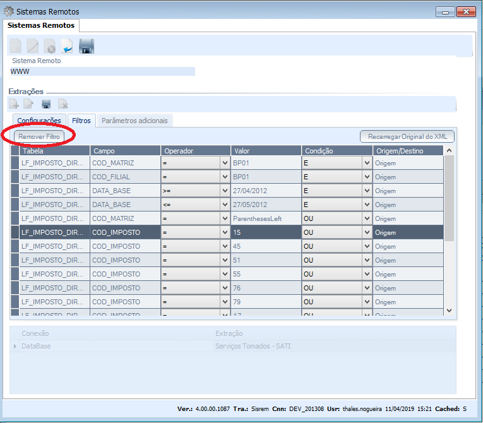The width and height of the screenshot is (483, 423).
Task: Save extraction using small floppy disk icon
Action: pyautogui.click(x=46, y=104)
